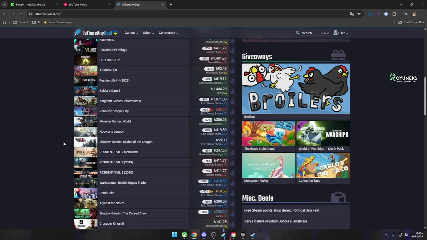Click the flame icon in HELLDIVERS 2 row

coord(232,60)
